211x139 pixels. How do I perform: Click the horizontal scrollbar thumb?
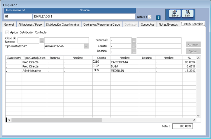coord(57,120)
